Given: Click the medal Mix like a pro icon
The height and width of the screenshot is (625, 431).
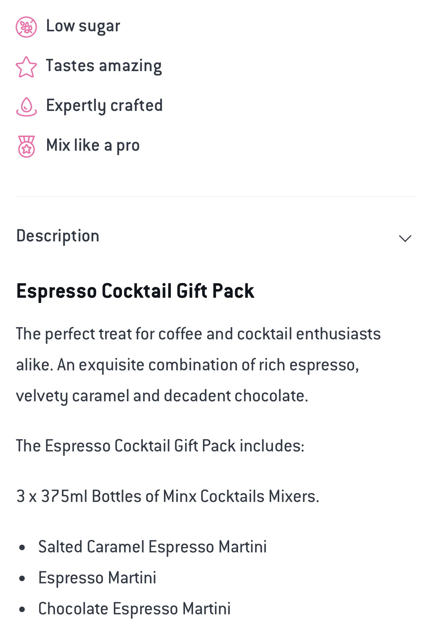Looking at the screenshot, I should pos(26,146).
